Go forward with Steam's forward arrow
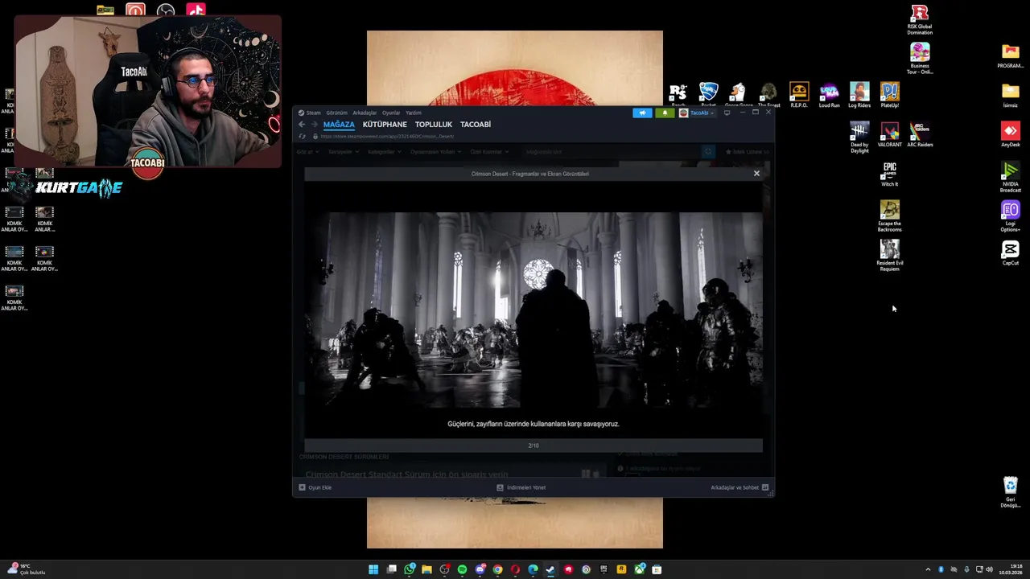This screenshot has width=1030, height=579. point(313,125)
